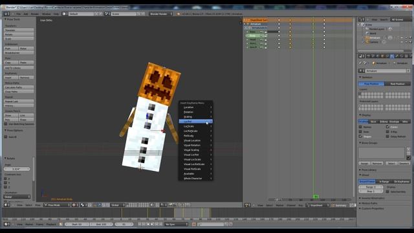
Task: Expand the Motion Paths properties panel
Action: (369, 203)
